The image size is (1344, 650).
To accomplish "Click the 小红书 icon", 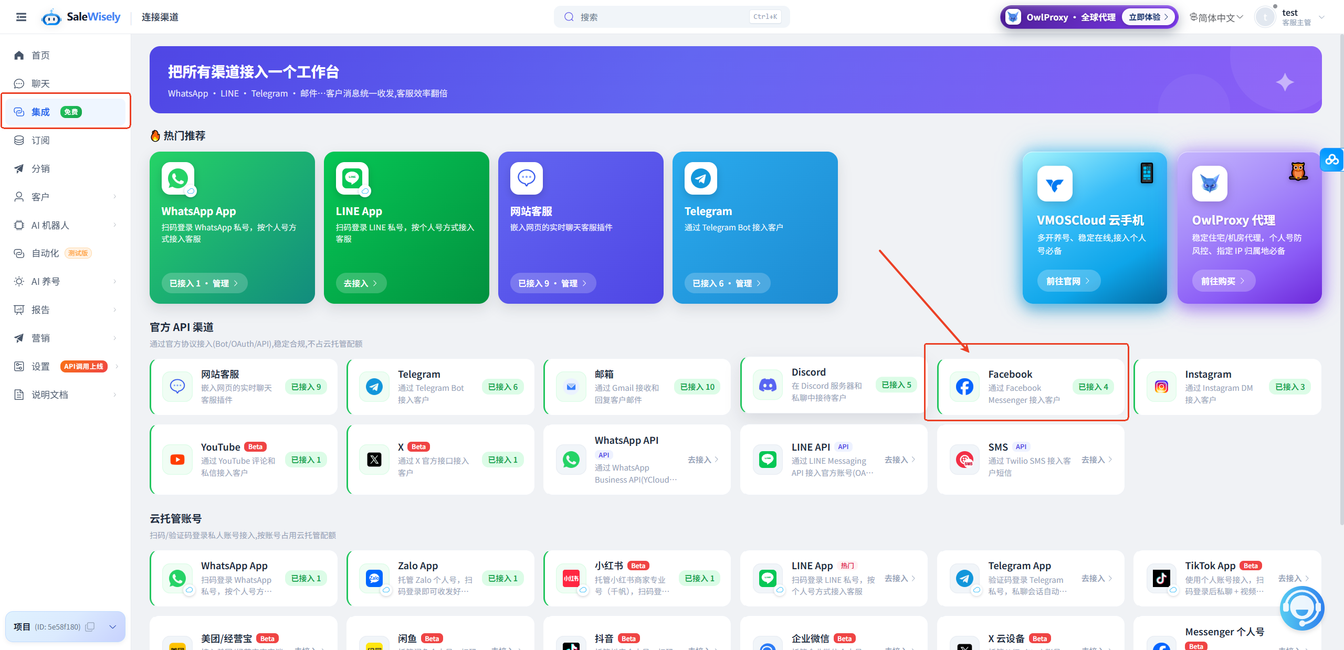I will click(571, 579).
